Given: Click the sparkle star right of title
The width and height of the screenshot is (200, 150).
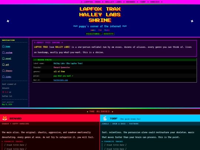Looking at the screenshot, I should [x=192, y=21].
